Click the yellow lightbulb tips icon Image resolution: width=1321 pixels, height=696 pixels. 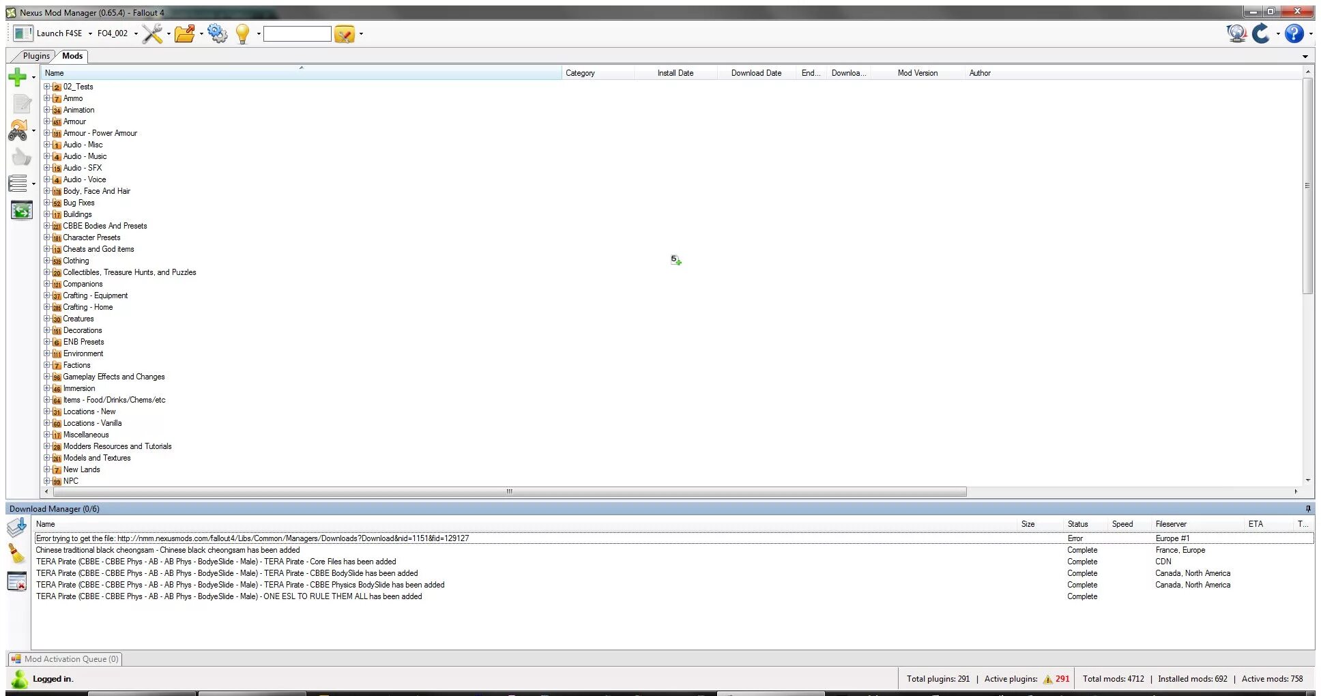[242, 33]
